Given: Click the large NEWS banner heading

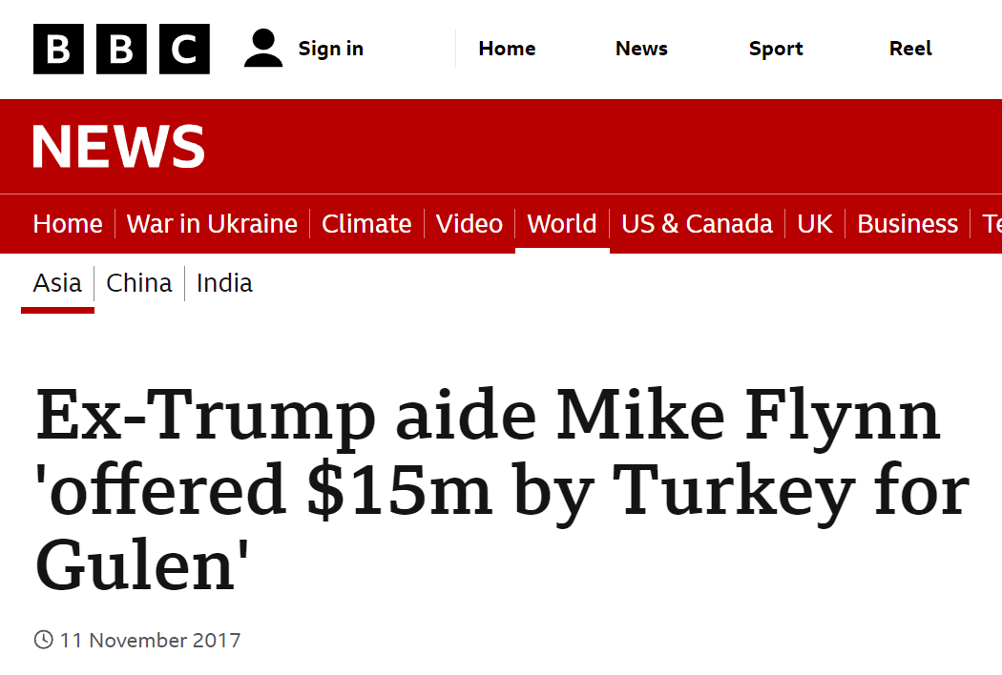Looking at the screenshot, I should click(118, 146).
